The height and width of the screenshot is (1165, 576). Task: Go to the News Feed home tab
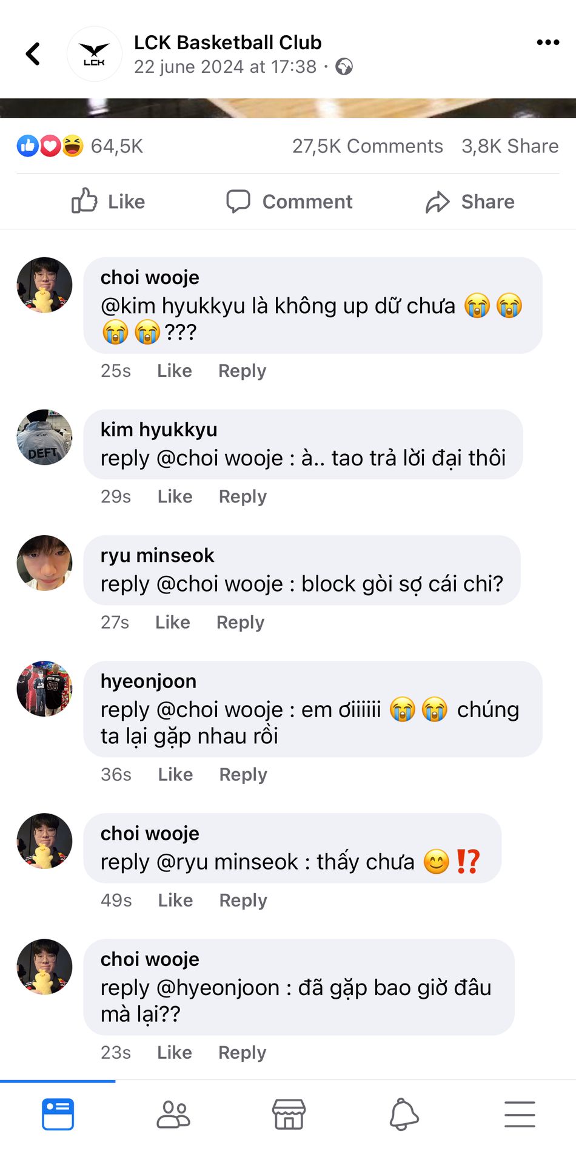58,1115
